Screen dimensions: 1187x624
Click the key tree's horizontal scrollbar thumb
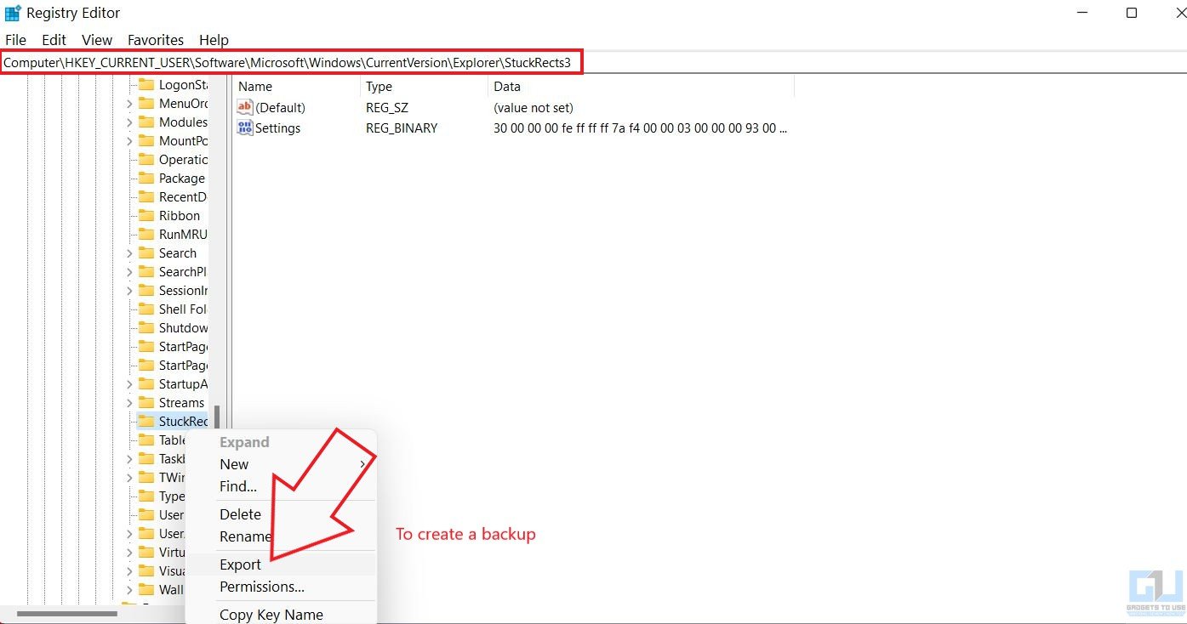coord(67,613)
